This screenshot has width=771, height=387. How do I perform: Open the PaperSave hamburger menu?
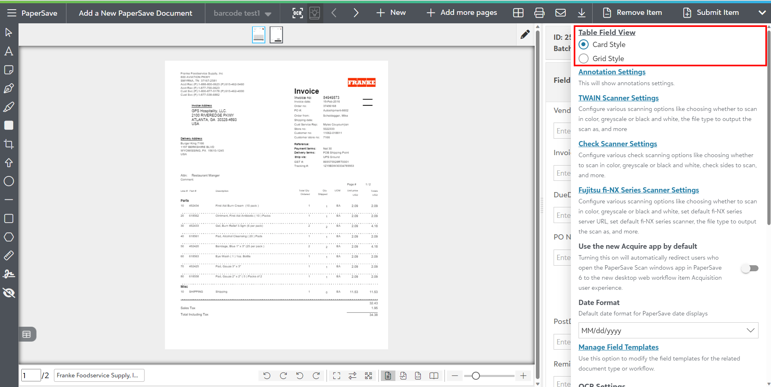(12, 13)
